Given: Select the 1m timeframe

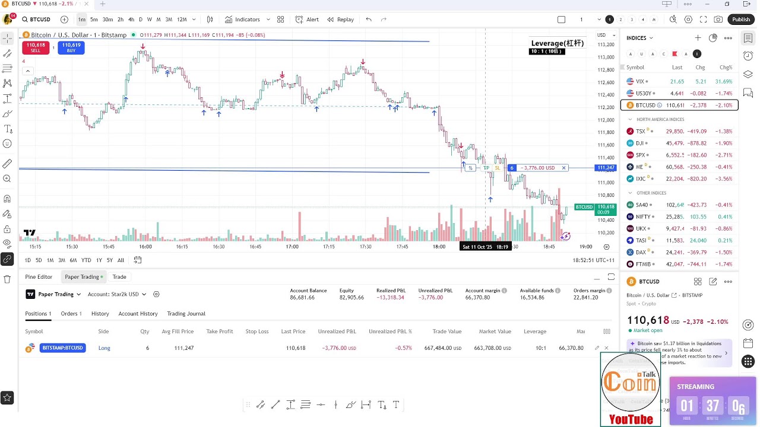Looking at the screenshot, I should [81, 20].
